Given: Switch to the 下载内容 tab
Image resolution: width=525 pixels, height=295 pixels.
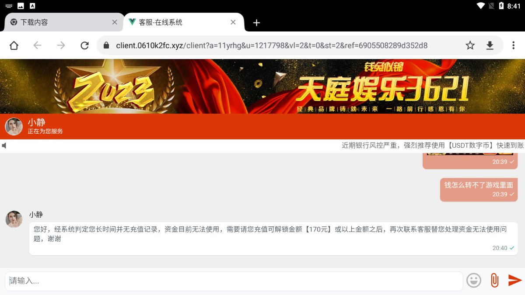Looking at the screenshot, I should 57,22.
